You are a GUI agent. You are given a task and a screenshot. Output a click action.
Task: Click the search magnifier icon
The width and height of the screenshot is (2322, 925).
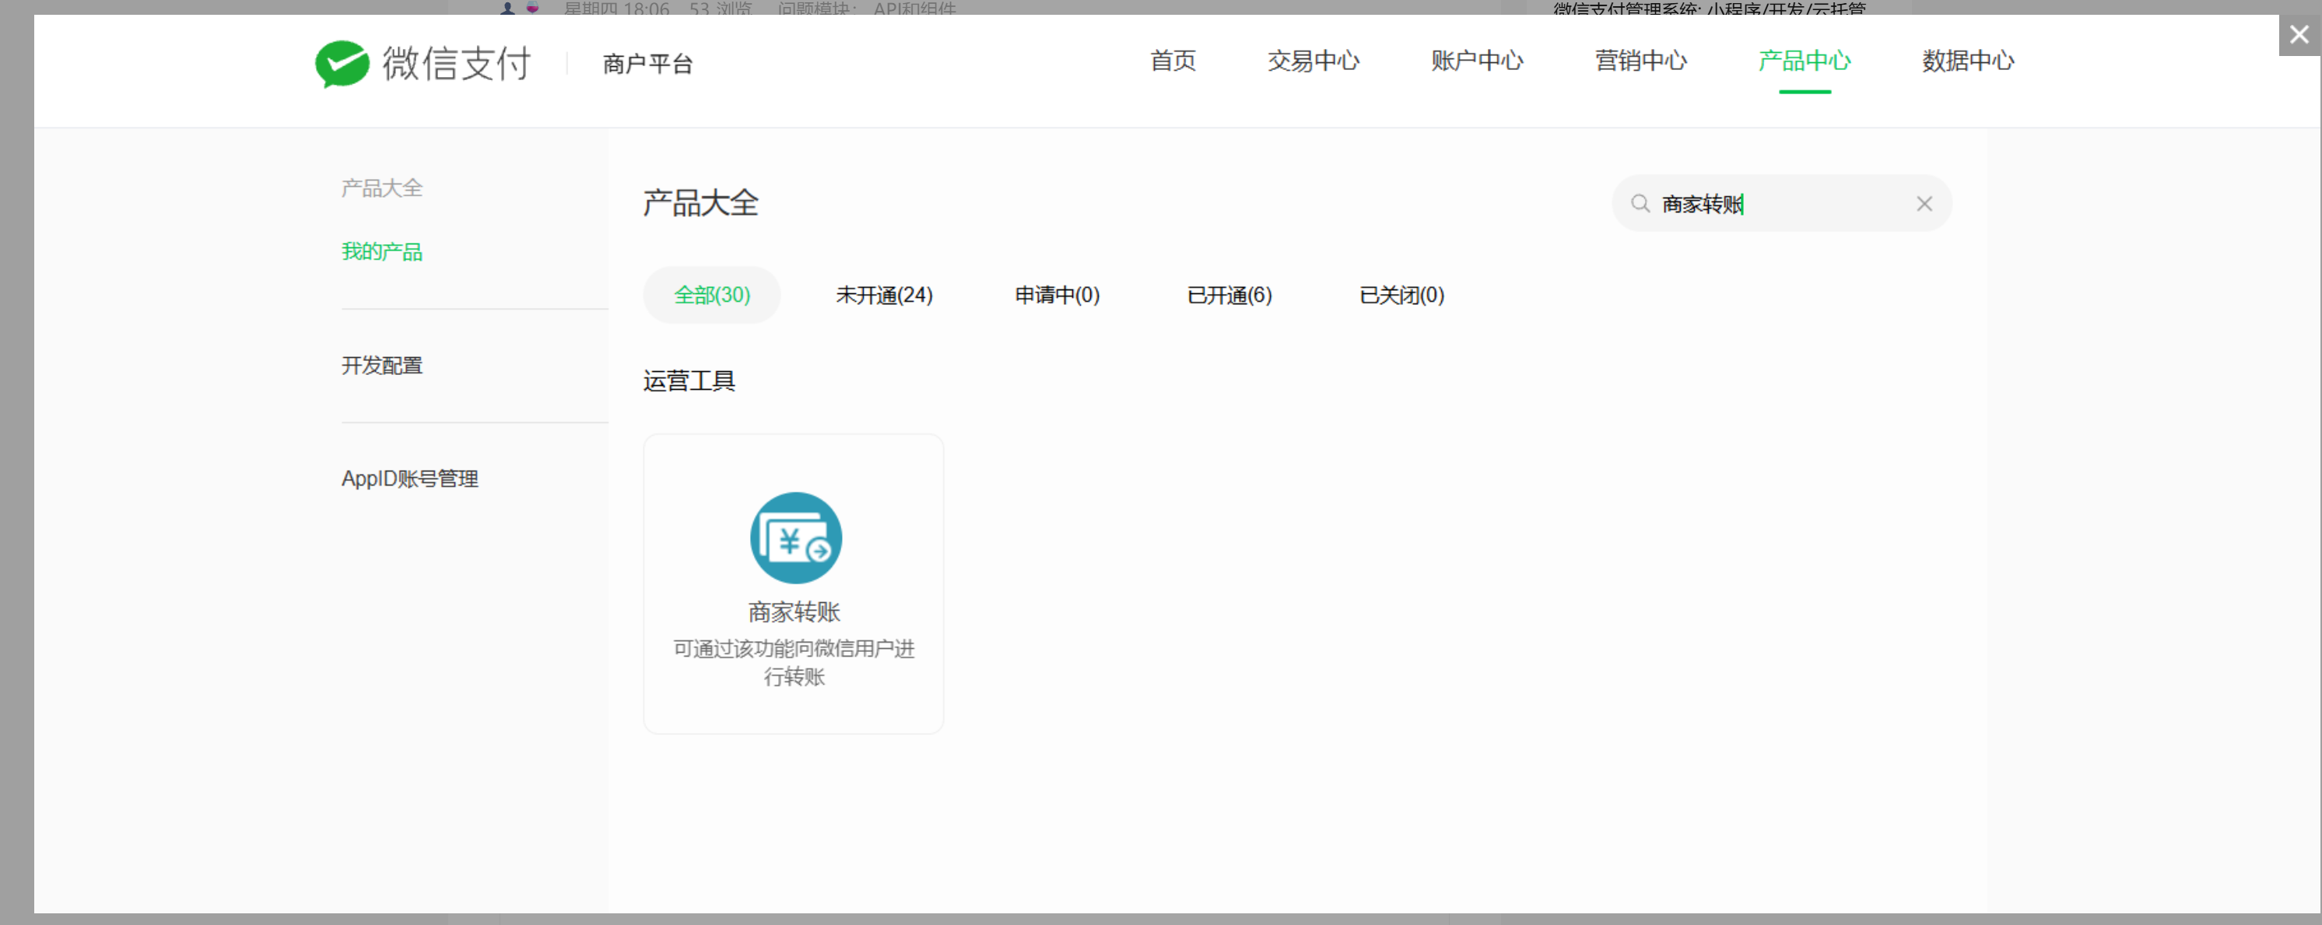(1640, 204)
